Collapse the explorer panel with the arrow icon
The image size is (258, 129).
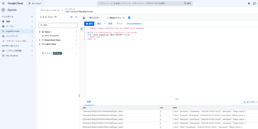tap(76, 17)
